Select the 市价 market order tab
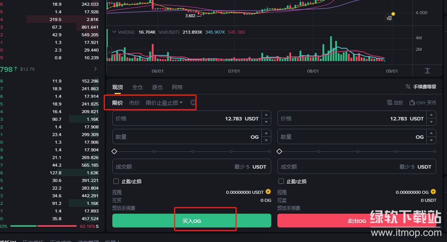The width and height of the screenshot is (447, 242). (x=134, y=102)
